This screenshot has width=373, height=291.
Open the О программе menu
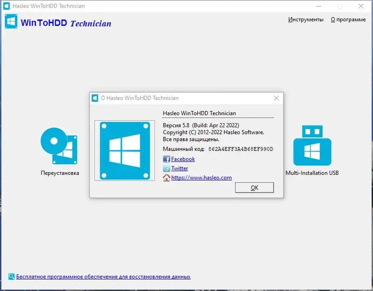click(348, 20)
